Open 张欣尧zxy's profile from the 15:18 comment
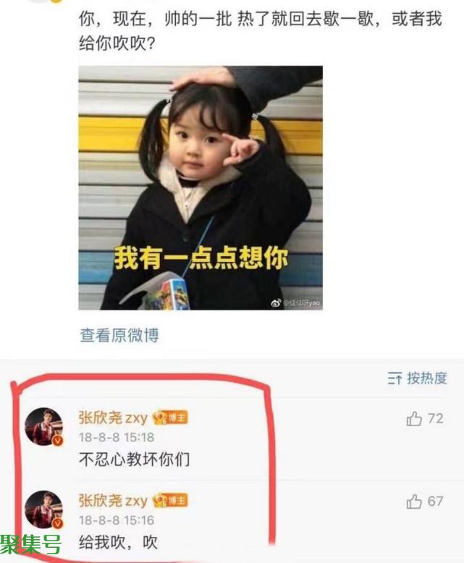Image resolution: width=464 pixels, height=563 pixels. click(x=113, y=418)
